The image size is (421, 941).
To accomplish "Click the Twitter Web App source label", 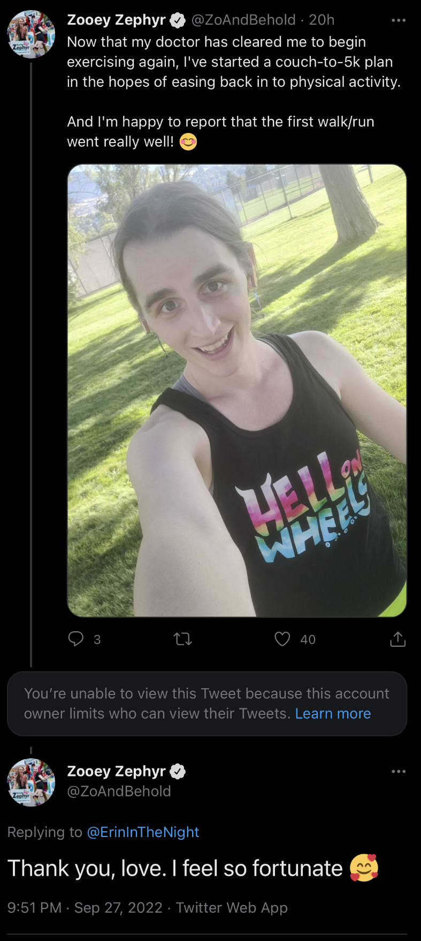I will (232, 907).
